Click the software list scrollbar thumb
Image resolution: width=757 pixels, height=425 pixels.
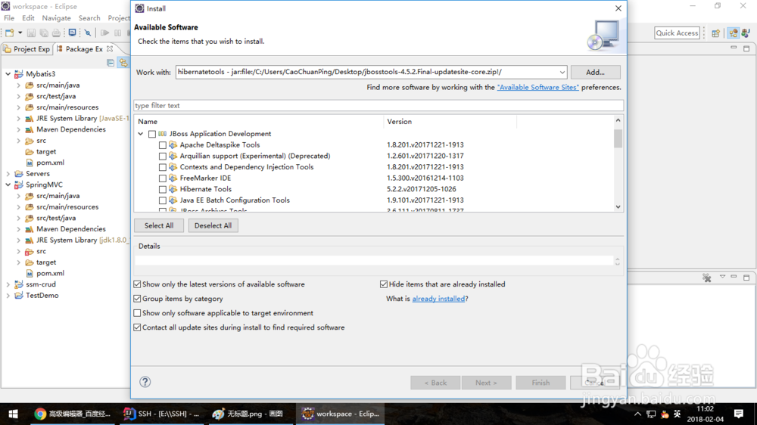[618, 138]
